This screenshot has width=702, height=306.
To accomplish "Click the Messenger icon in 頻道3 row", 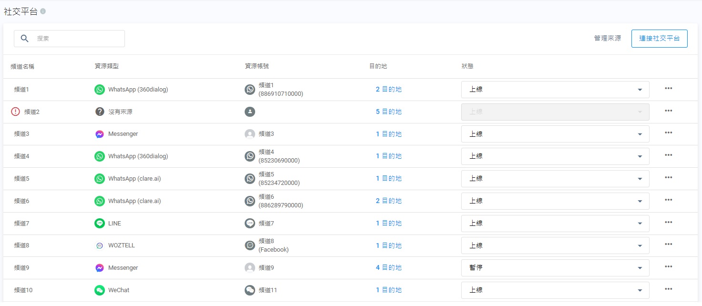I will pos(99,134).
